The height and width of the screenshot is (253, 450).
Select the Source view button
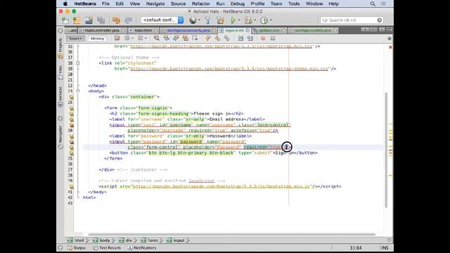click(75, 39)
